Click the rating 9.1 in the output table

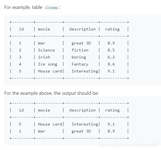[x=111, y=124]
